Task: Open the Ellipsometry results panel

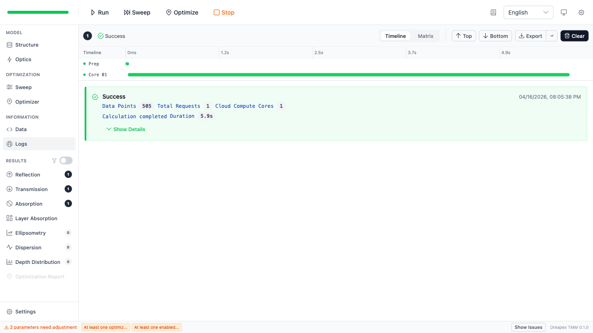Action: click(30, 233)
